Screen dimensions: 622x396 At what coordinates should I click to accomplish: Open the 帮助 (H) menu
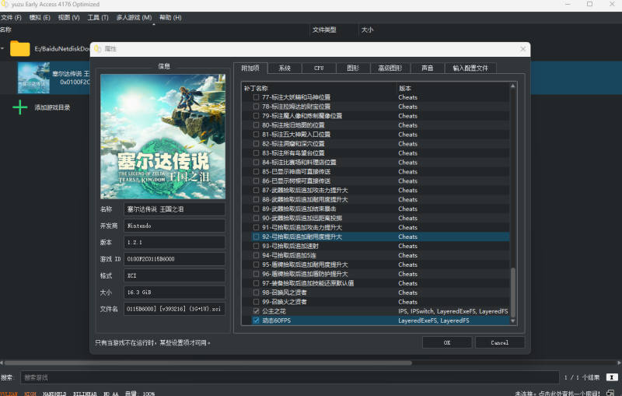170,17
